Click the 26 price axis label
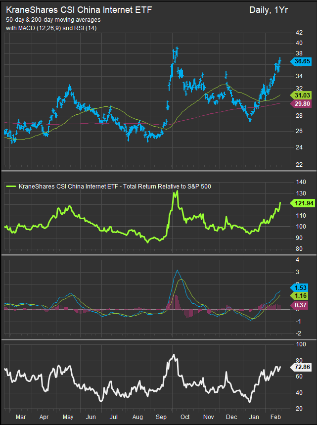This screenshot has width=317, height=425. pyautogui.click(x=299, y=131)
